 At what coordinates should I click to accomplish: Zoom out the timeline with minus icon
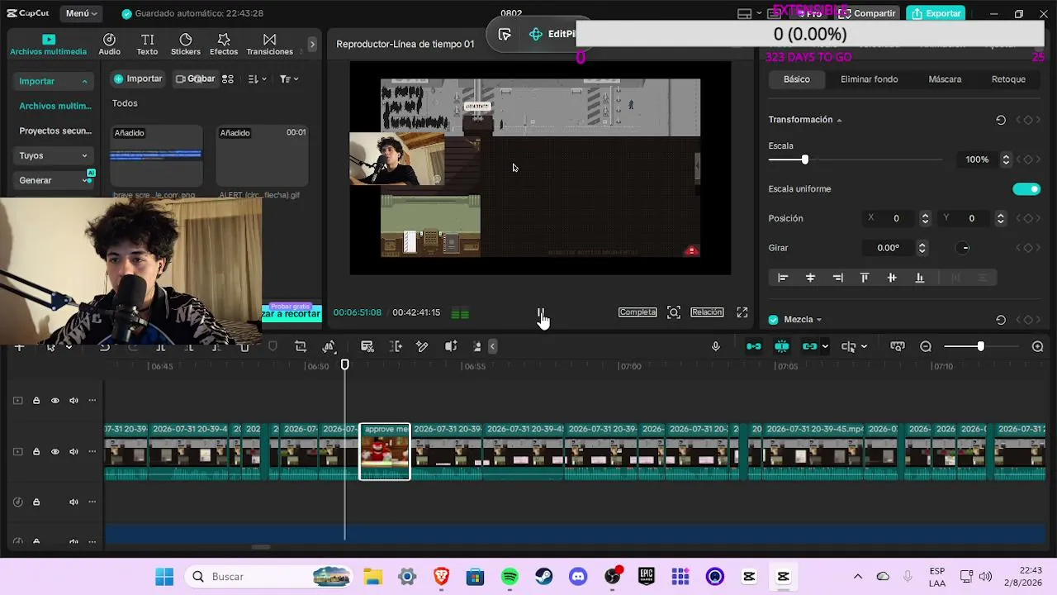tap(926, 347)
